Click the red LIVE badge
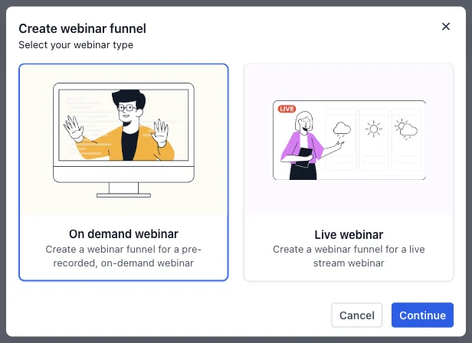 click(x=287, y=109)
